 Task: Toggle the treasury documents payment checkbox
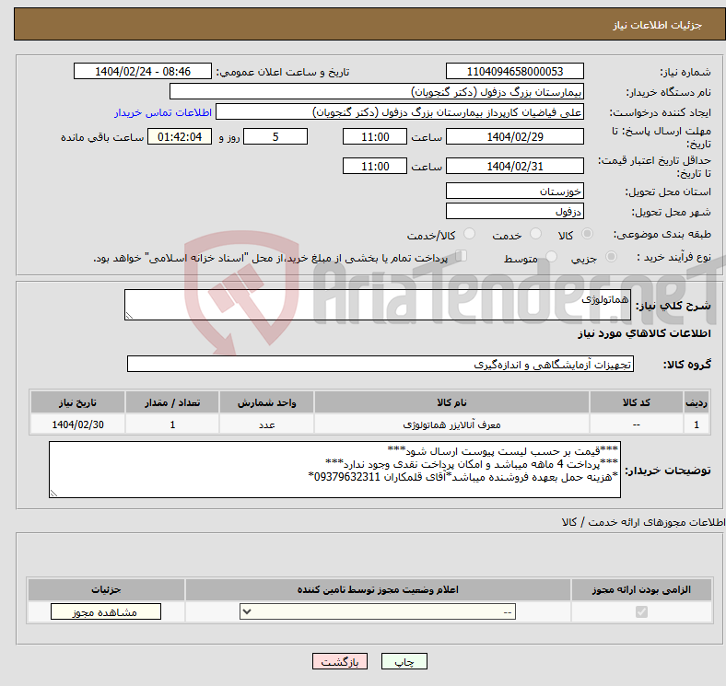(462, 257)
